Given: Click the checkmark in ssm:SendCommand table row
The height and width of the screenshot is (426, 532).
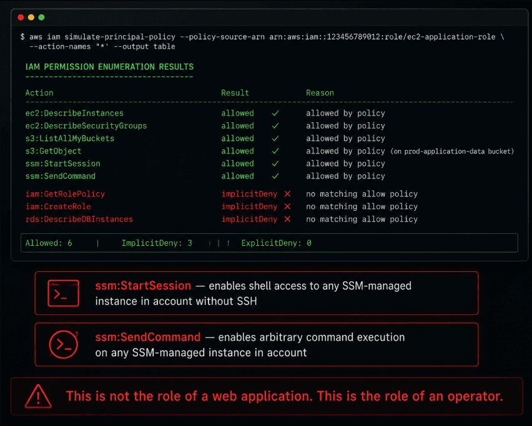Looking at the screenshot, I should 275,176.
